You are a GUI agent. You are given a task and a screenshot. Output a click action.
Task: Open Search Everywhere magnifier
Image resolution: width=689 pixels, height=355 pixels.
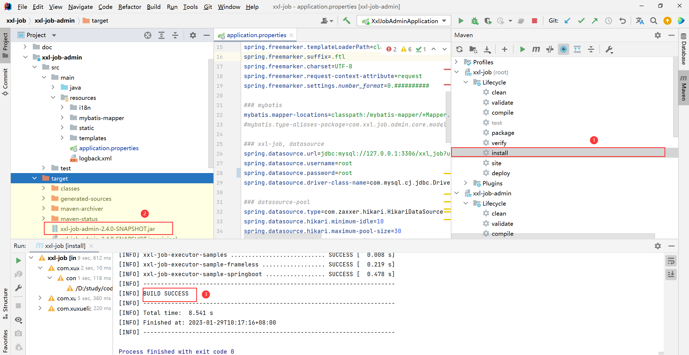click(653, 21)
